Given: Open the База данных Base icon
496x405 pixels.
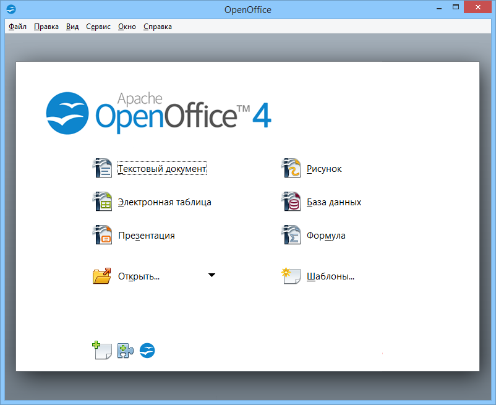Looking at the screenshot, I should pos(291,202).
